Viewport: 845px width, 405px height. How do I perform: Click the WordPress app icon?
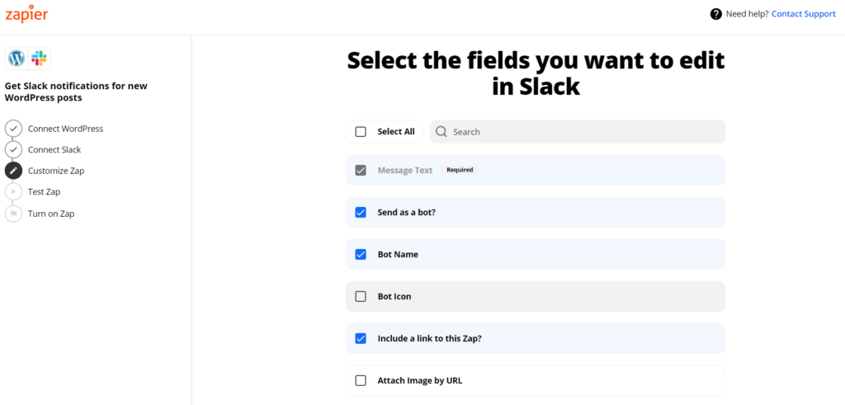[x=17, y=59]
